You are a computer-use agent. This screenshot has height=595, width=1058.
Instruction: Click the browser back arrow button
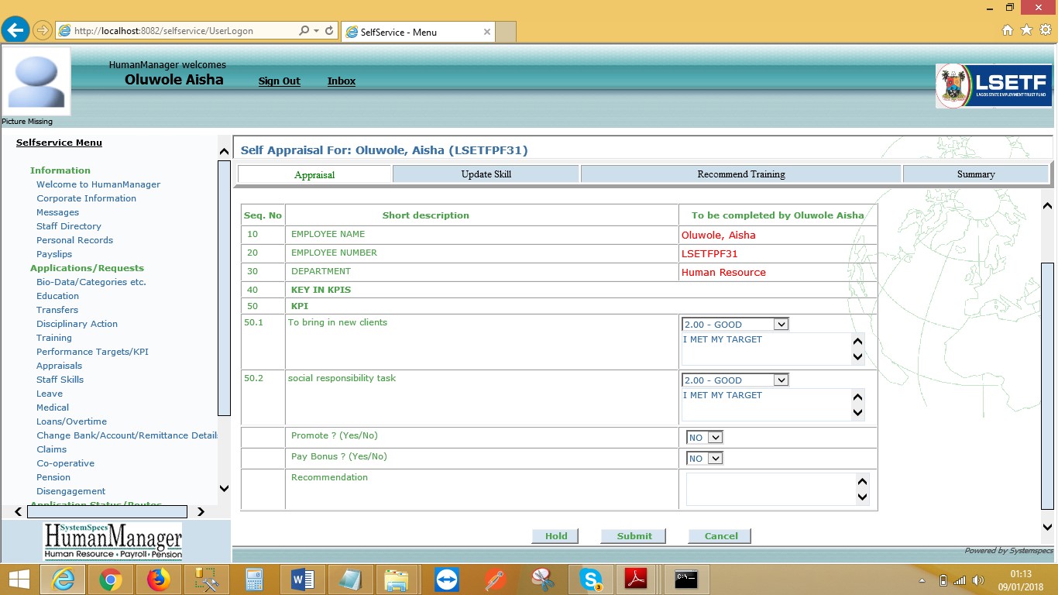pyautogui.click(x=15, y=30)
